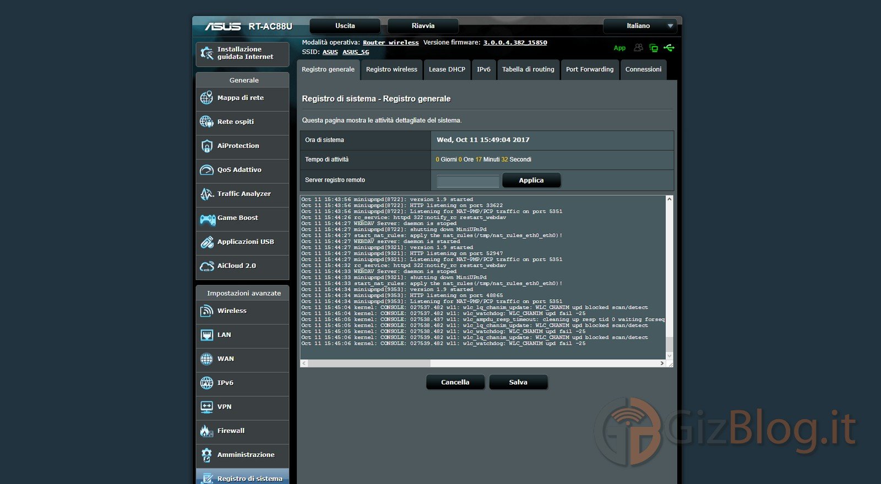Open the Installazione guidata Internet wizard icon
The image size is (881, 484).
click(206, 53)
